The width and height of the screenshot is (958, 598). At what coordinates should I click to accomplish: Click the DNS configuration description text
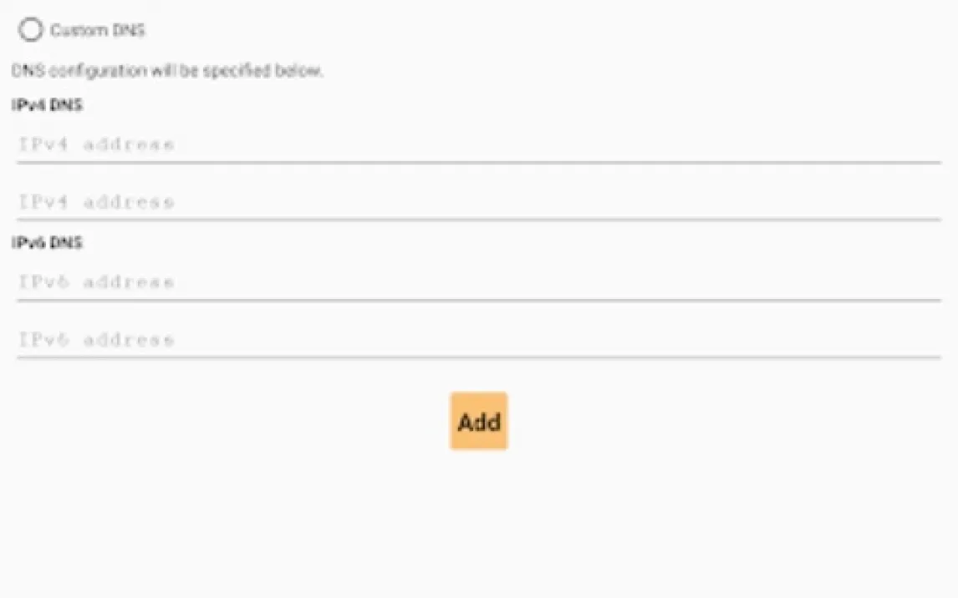[167, 71]
